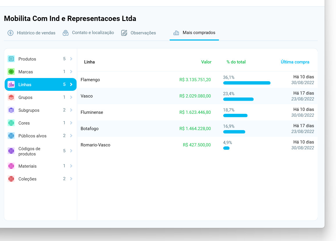Click the magenta Materiais icon
The height and width of the screenshot is (241, 336).
click(11, 166)
